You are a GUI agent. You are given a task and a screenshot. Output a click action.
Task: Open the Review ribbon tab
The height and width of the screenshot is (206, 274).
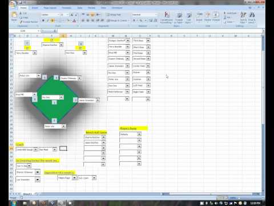click(x=91, y=8)
